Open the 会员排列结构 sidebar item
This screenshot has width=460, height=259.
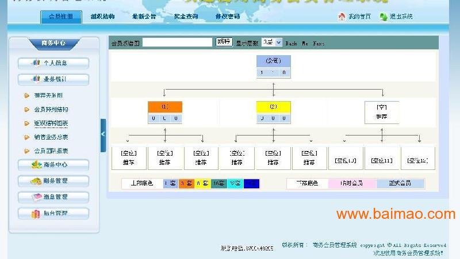click(51, 110)
